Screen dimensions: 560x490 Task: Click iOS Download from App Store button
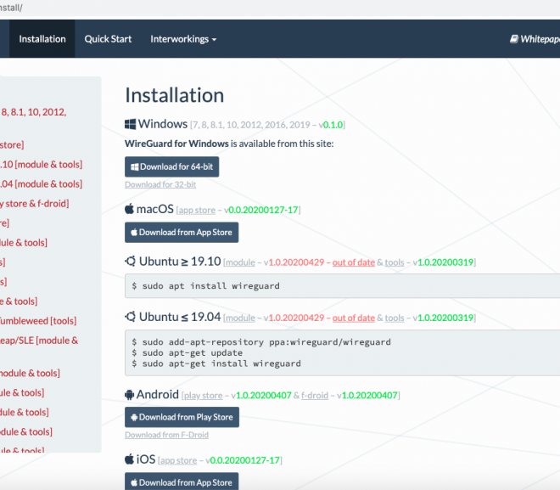coord(182,481)
